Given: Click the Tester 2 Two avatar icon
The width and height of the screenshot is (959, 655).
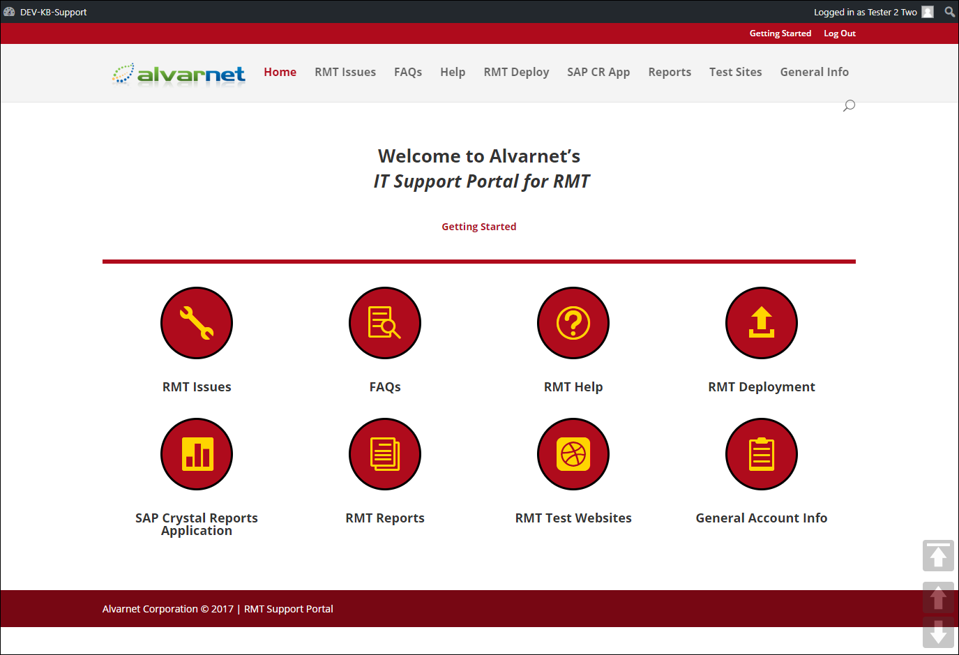Looking at the screenshot, I should (x=928, y=12).
